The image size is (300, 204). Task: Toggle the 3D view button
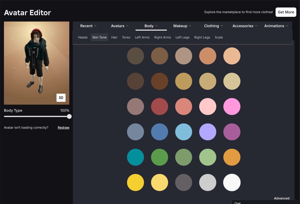coord(61,98)
